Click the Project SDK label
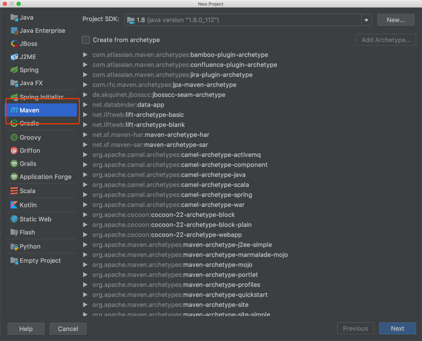This screenshot has height=341, width=422. click(x=101, y=19)
